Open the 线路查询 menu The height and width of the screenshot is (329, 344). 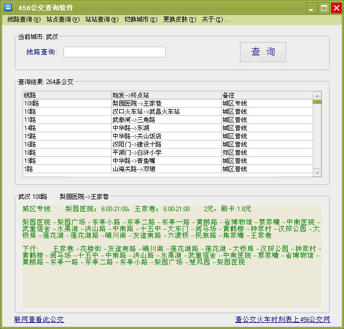point(24,19)
